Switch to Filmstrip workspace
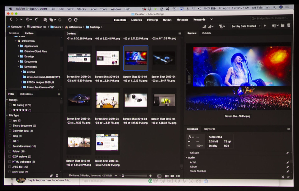 click(152, 20)
